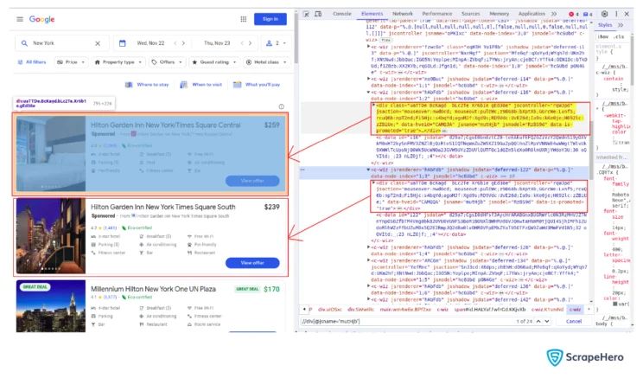Toggle .cls class editor in Styles
643x378 pixels.
coord(619,36)
